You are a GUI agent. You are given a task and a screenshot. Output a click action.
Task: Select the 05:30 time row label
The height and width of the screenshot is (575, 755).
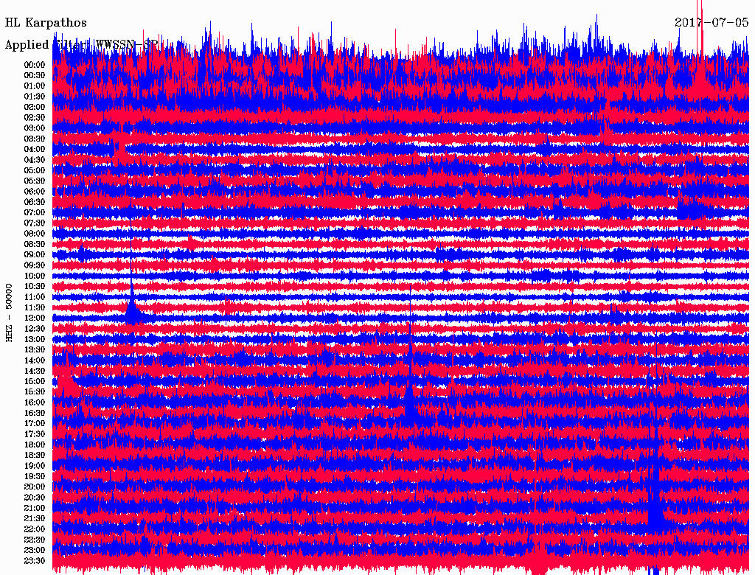pos(35,181)
